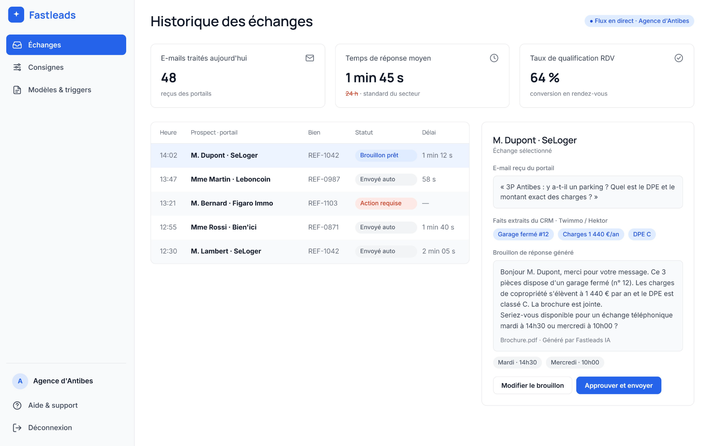The width and height of the screenshot is (710, 446).
Task: Click the Échanges inbox icon
Action: (17, 45)
